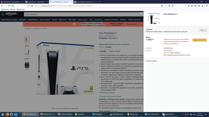Launch Firefox from pinned taskbar icon
Image resolution: width=209 pixels, height=117 pixels.
coord(7,114)
